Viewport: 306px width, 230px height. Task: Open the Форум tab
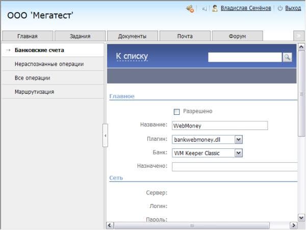coord(237,36)
